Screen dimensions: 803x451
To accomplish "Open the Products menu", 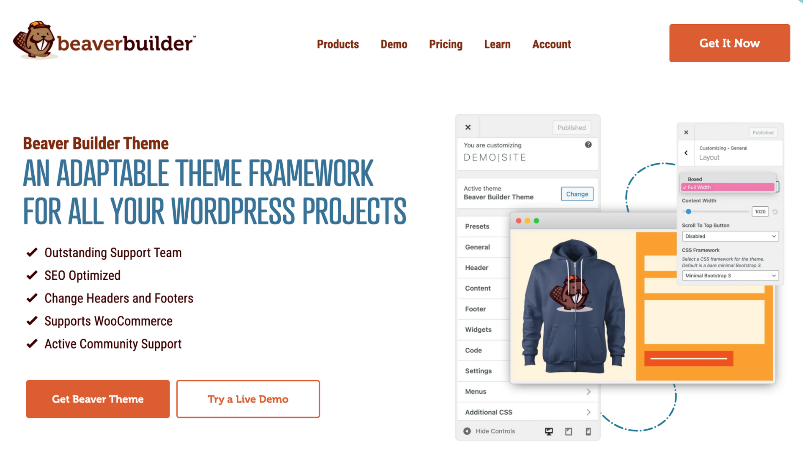I will coord(338,44).
